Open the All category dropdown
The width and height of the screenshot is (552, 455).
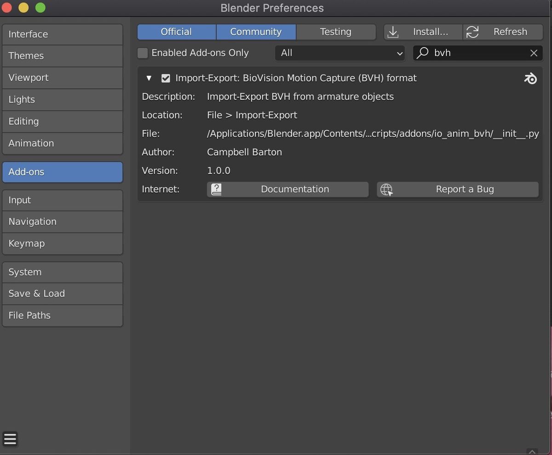click(339, 53)
